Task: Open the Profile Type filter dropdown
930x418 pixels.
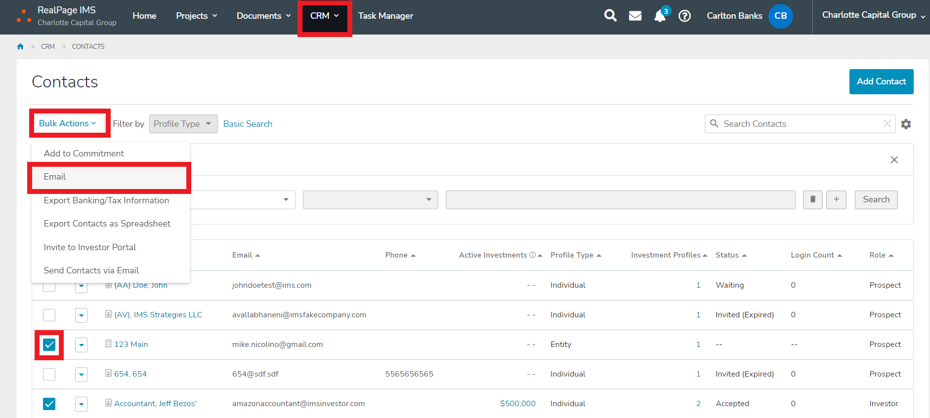Action: pos(183,124)
